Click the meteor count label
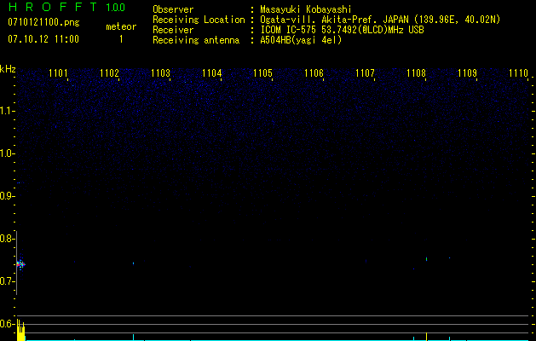Viewport: 536px width, 341px height. click(121, 26)
